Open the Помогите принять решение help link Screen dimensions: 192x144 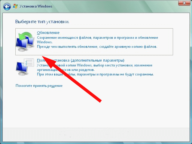tap(39, 86)
